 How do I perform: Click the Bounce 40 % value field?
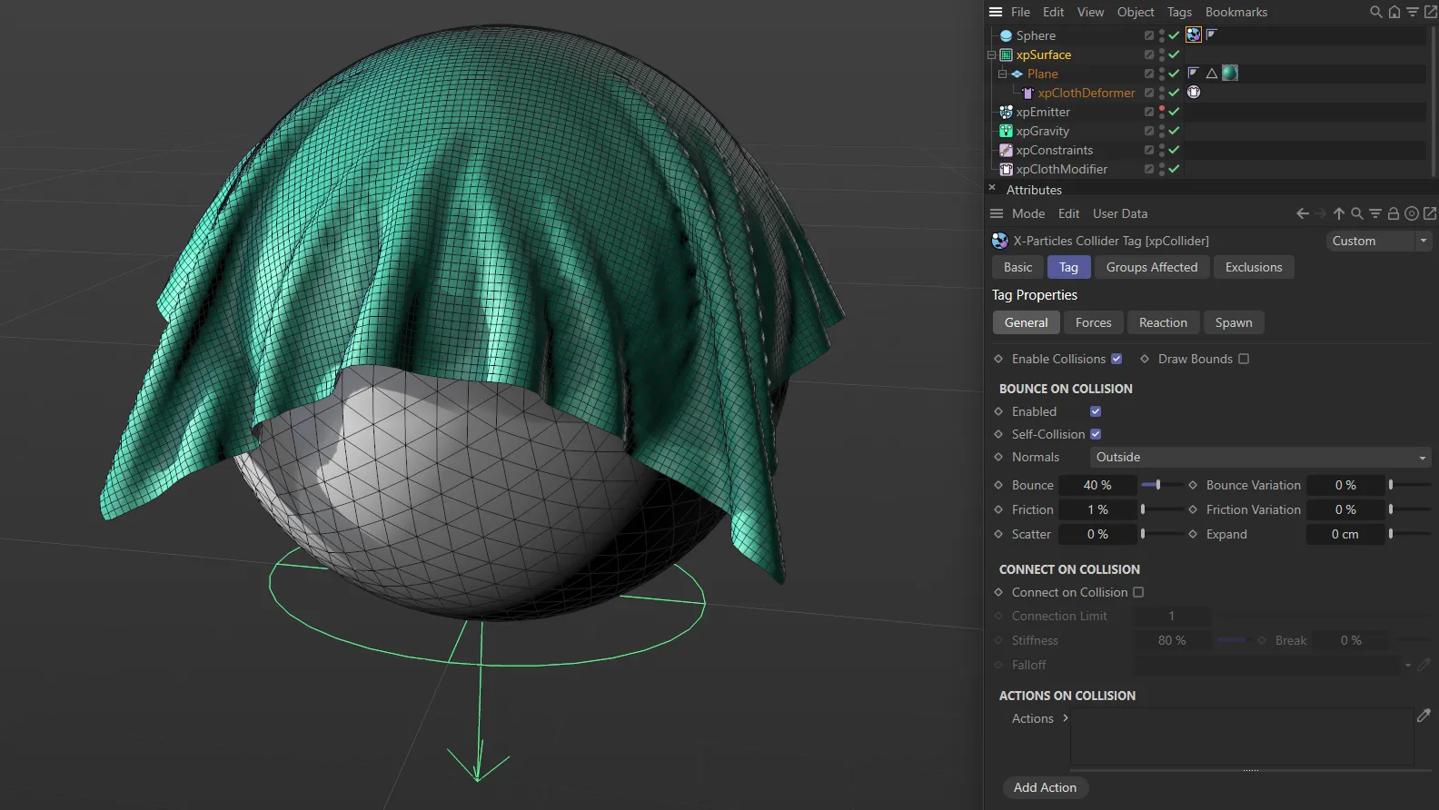click(x=1097, y=485)
